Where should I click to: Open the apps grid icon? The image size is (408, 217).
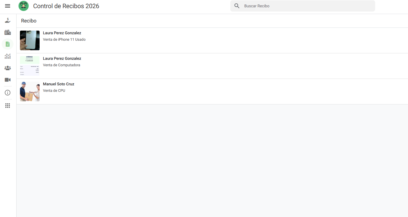click(8, 106)
